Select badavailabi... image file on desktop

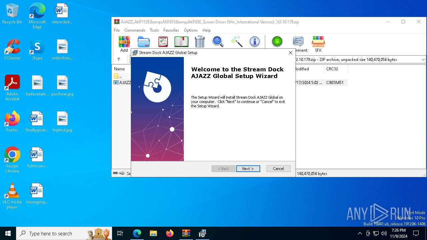pos(37,86)
